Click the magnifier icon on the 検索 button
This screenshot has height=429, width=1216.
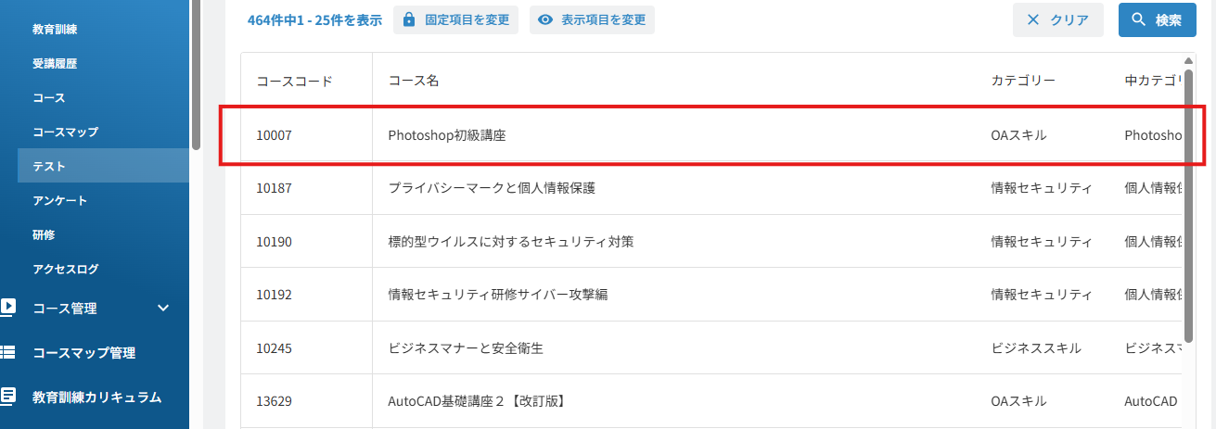point(1139,19)
